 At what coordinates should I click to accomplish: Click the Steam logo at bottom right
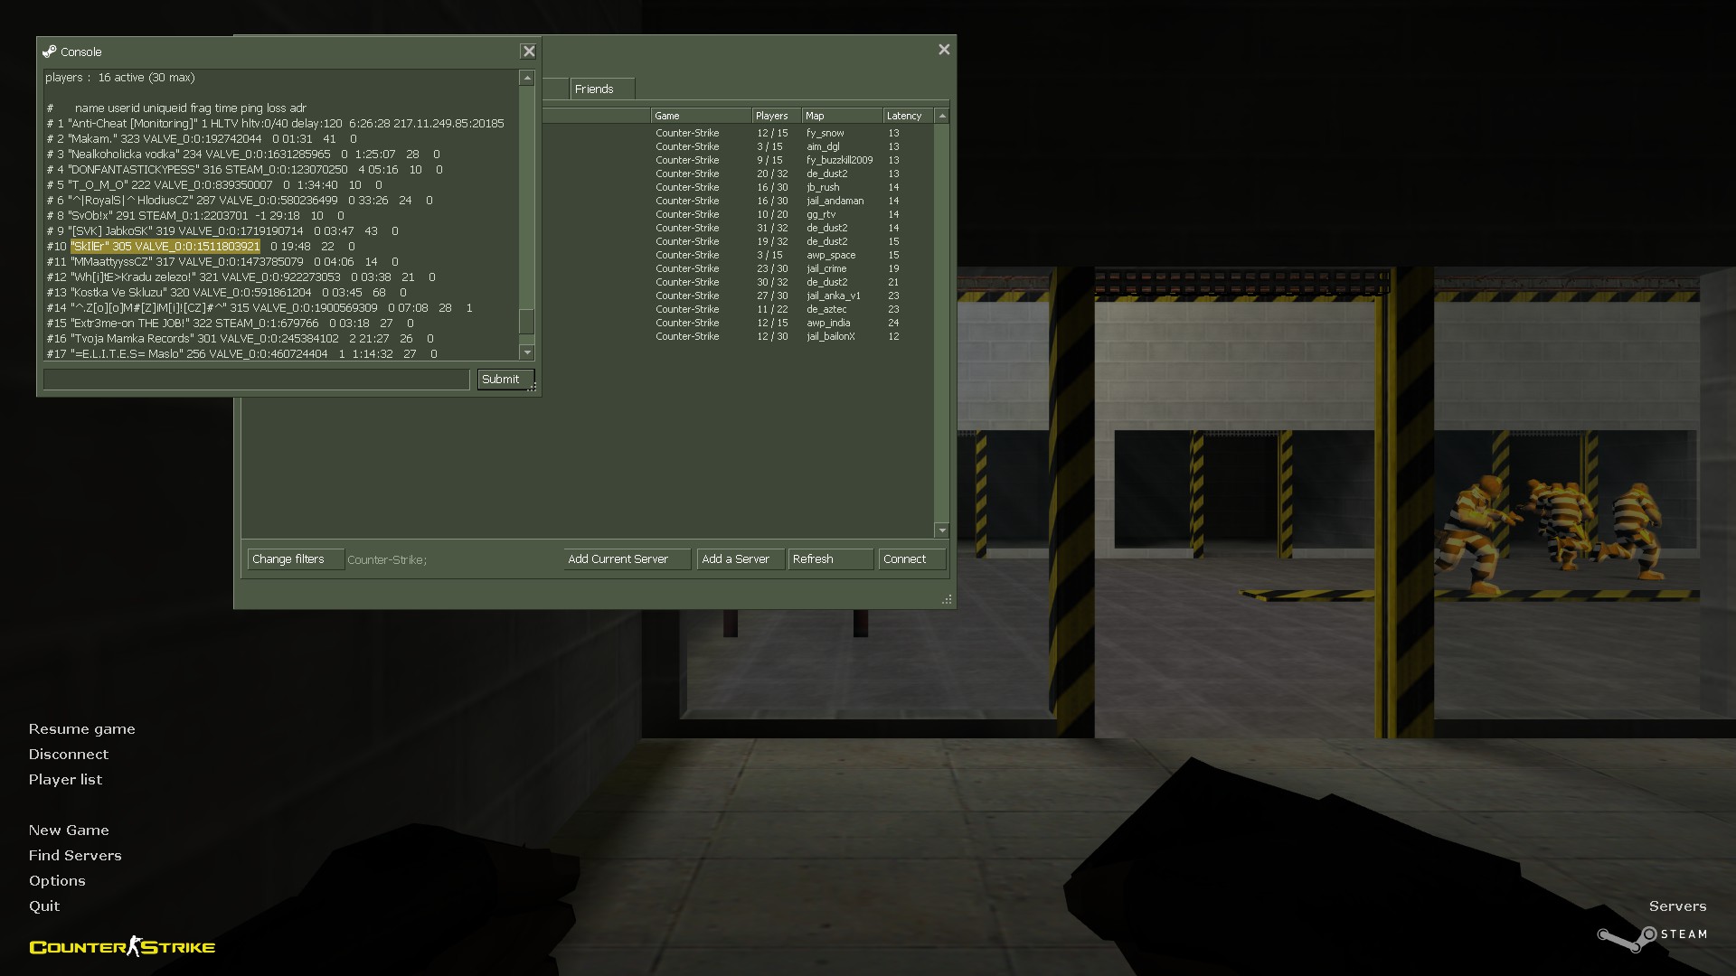(x=1652, y=937)
